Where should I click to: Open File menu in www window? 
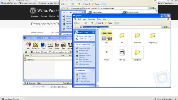75,19
